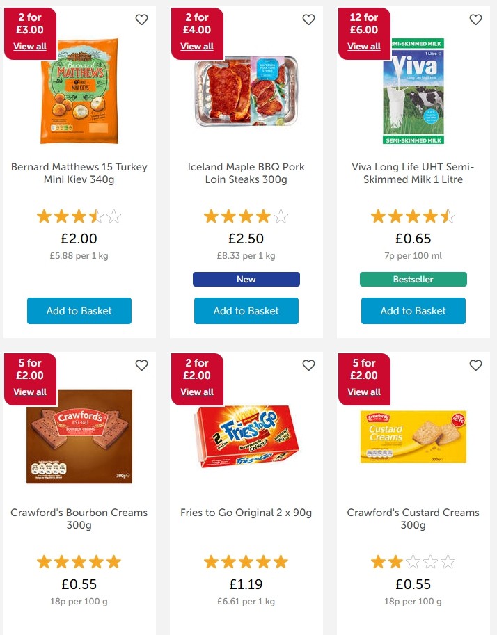Add Bernard Matthews Turkey Mini Kiev to basket

tap(79, 311)
